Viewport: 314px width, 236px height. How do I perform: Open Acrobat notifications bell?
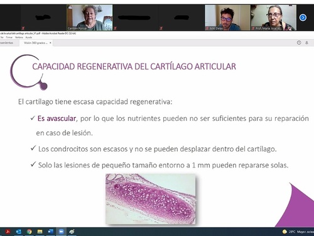pyautogui.click(x=306, y=43)
